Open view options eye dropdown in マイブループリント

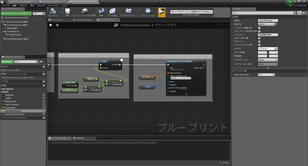click(x=42, y=62)
